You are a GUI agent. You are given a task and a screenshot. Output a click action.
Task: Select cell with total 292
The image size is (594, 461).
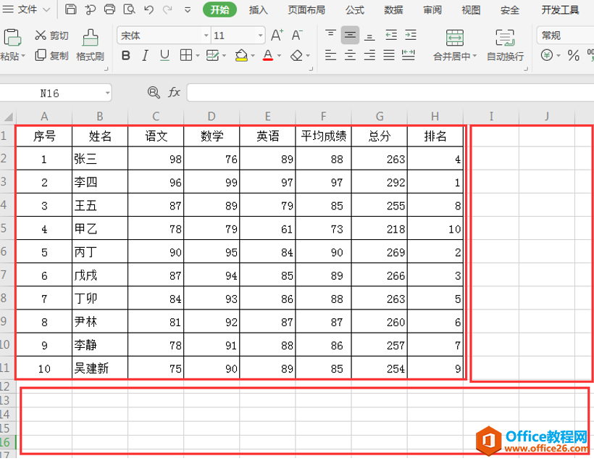pyautogui.click(x=379, y=182)
